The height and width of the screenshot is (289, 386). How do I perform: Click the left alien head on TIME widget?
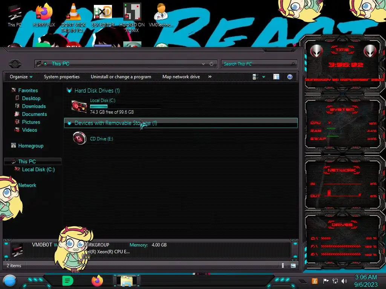click(x=316, y=51)
